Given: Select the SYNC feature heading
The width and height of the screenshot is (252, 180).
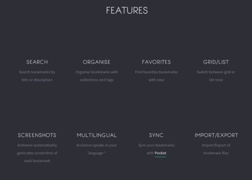Looking at the screenshot, I should 156,135.
